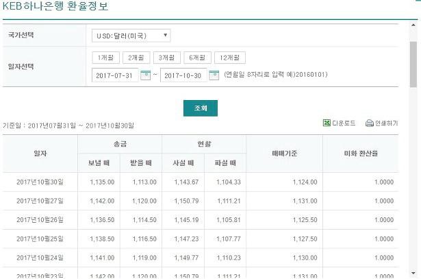Edit the end date field 2017-10-30
This screenshot has width=421, height=279.
click(183, 75)
